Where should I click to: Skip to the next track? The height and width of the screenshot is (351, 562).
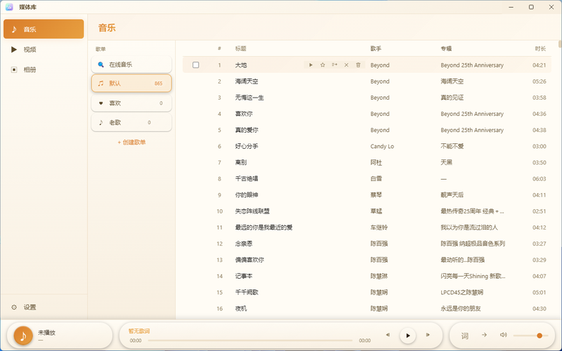coord(428,335)
